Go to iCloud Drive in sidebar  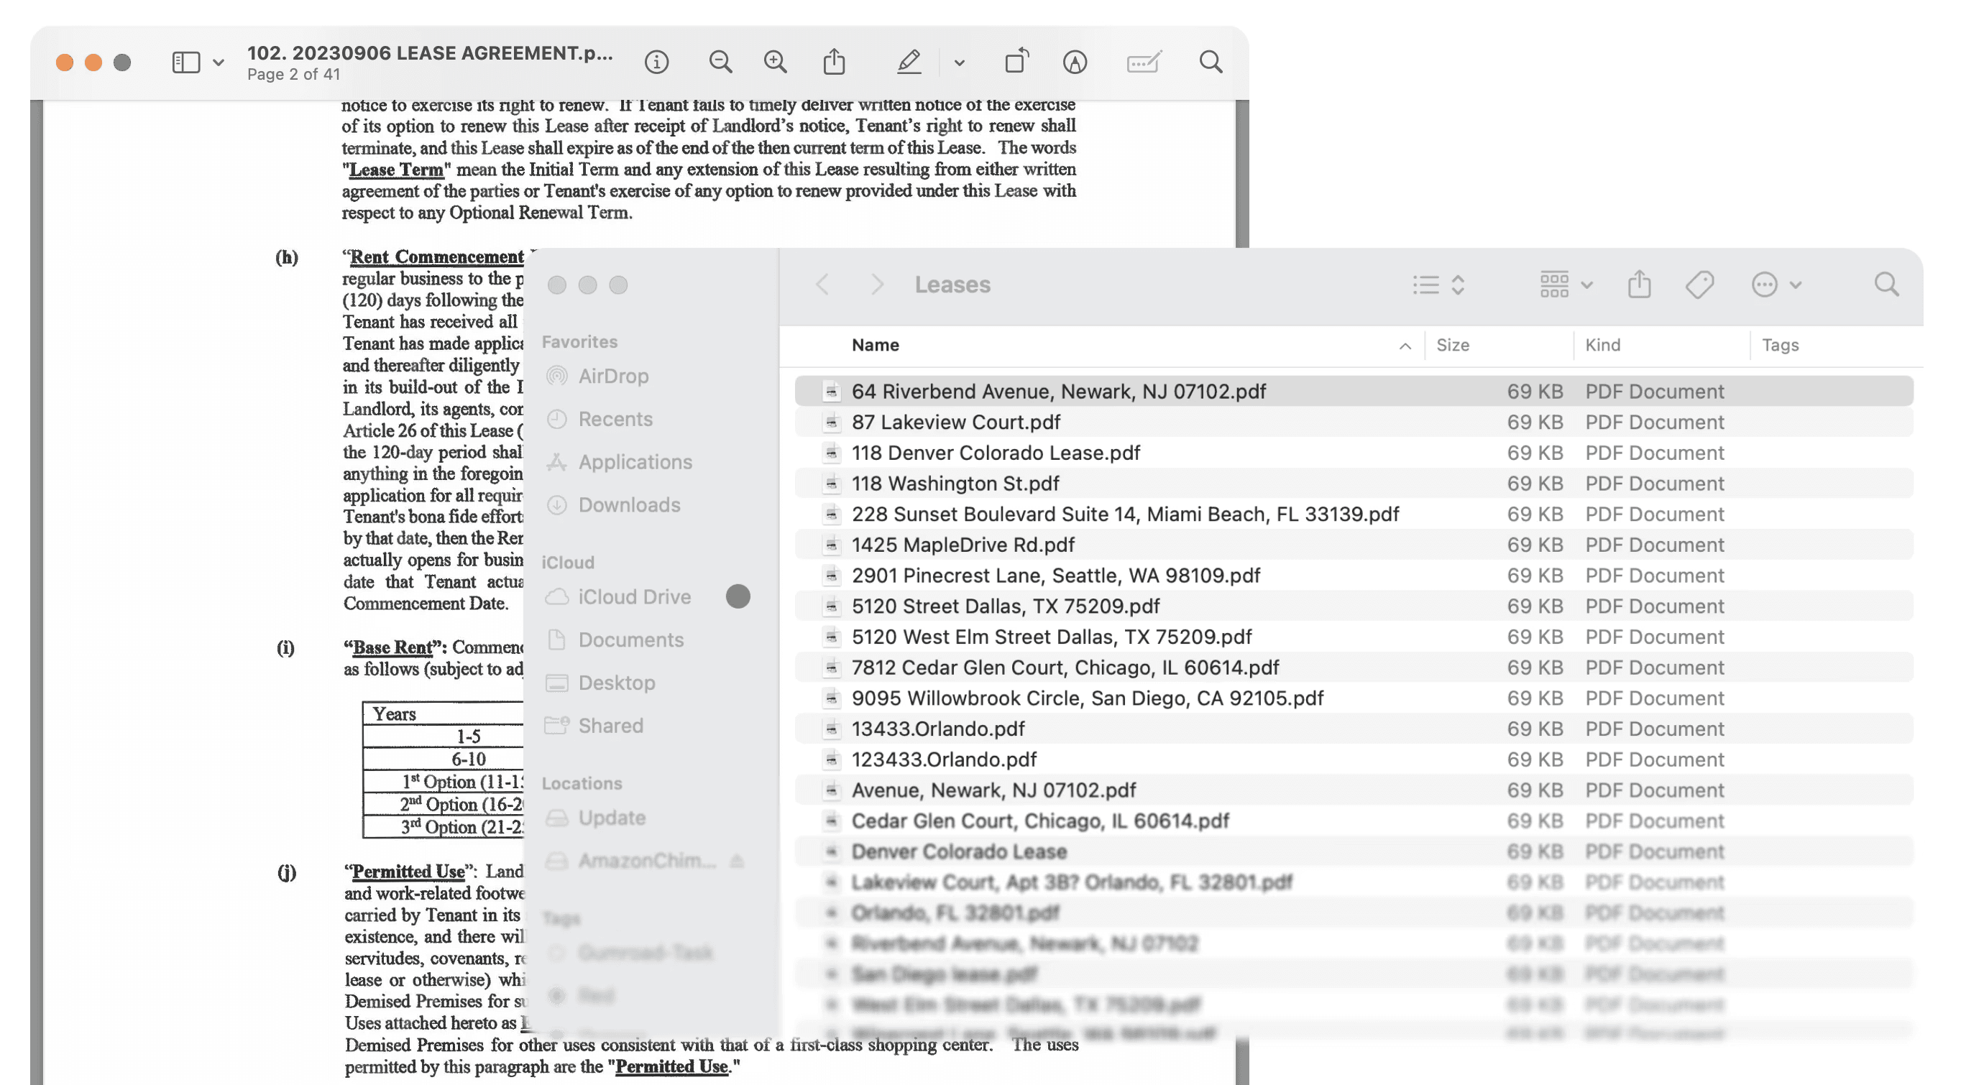tap(633, 596)
